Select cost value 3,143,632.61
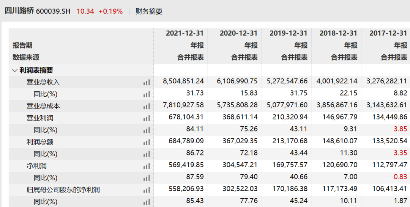Viewport: 410px width, 207px height. [x=387, y=105]
